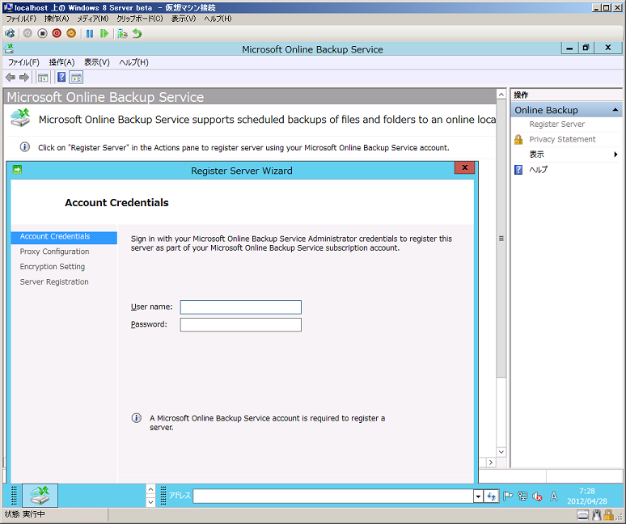Screen dimensions: 626x524
Task: Pause the virtual machine
Action: (90, 33)
